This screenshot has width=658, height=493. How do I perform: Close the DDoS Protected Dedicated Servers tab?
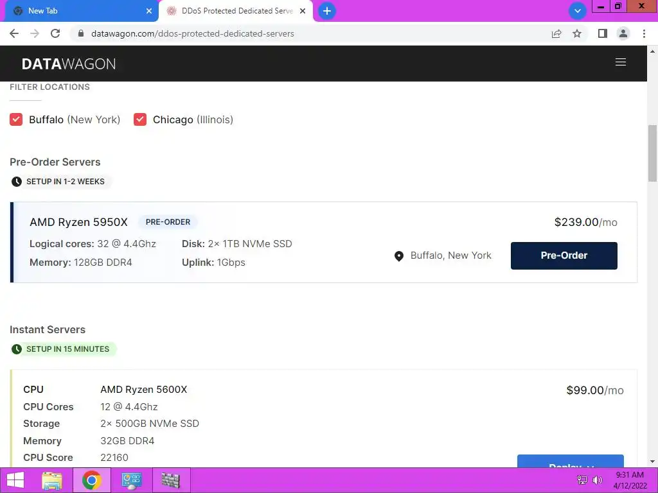303,11
